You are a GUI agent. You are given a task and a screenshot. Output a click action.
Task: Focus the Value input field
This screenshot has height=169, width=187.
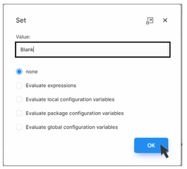(93, 50)
